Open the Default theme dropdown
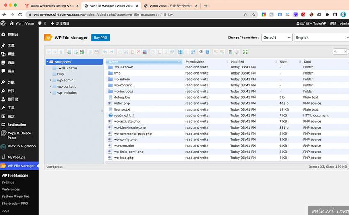Image resolution: width=349 pixels, height=215 pixels. 276,38
